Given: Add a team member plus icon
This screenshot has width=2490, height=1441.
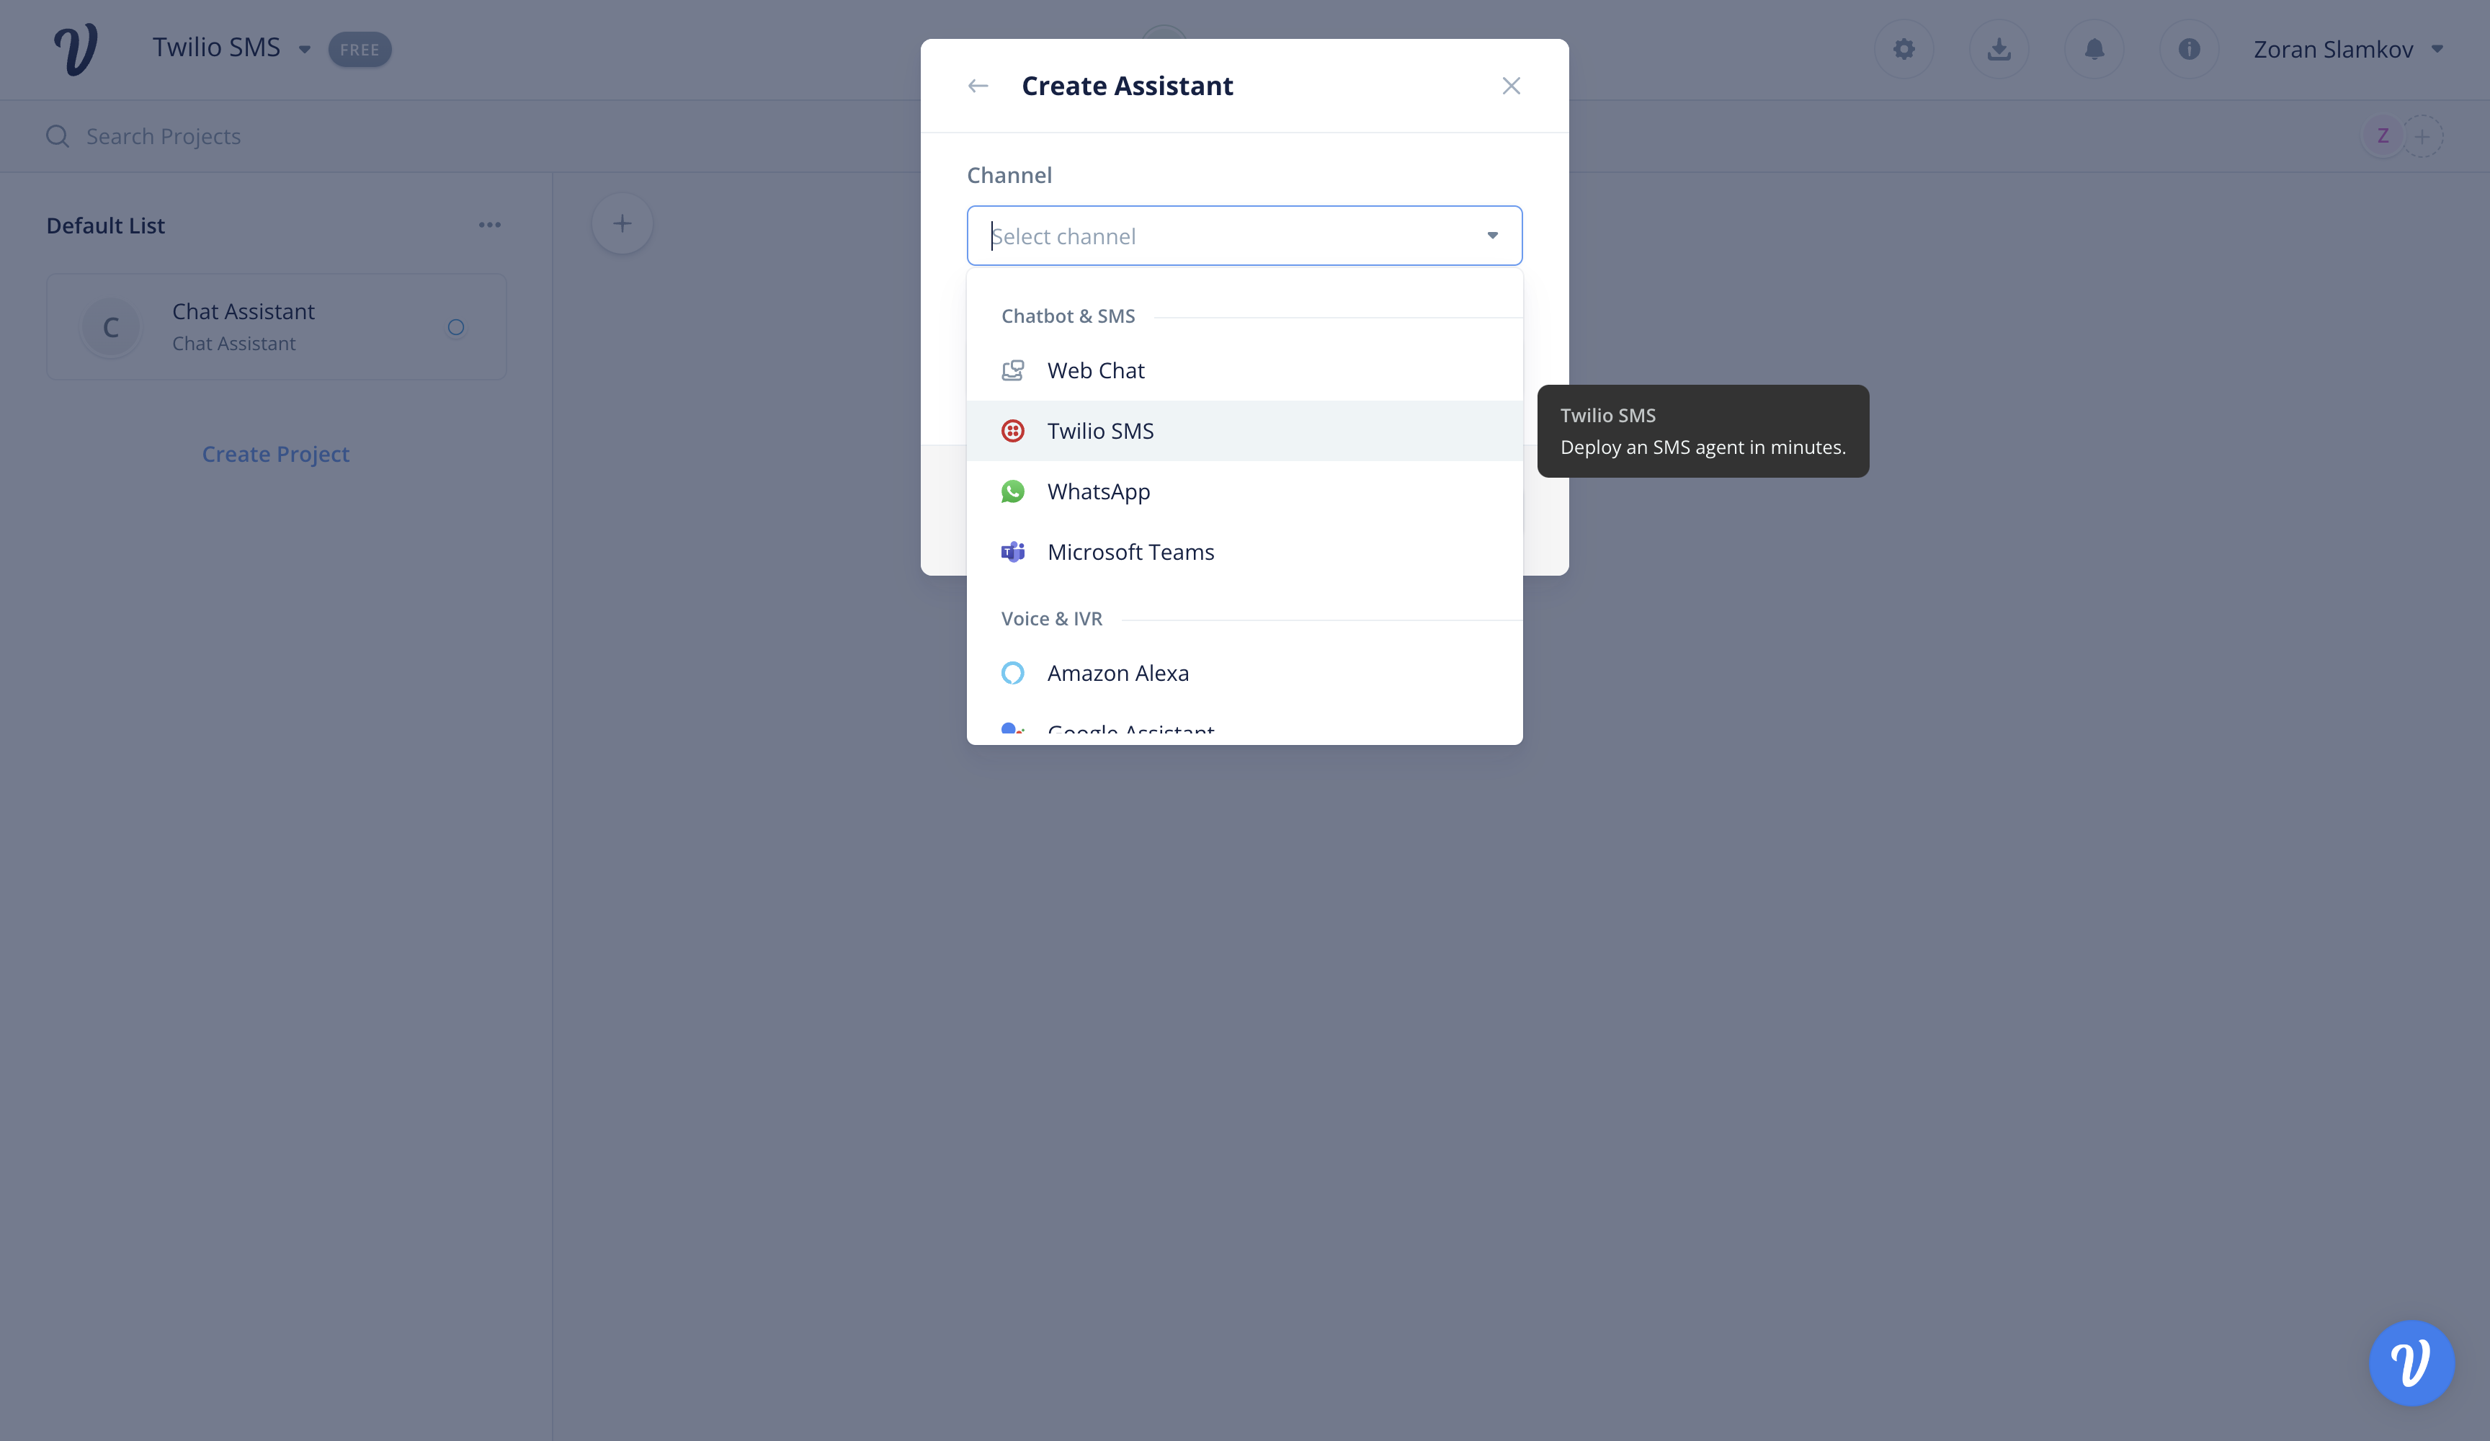Looking at the screenshot, I should pos(2422,136).
